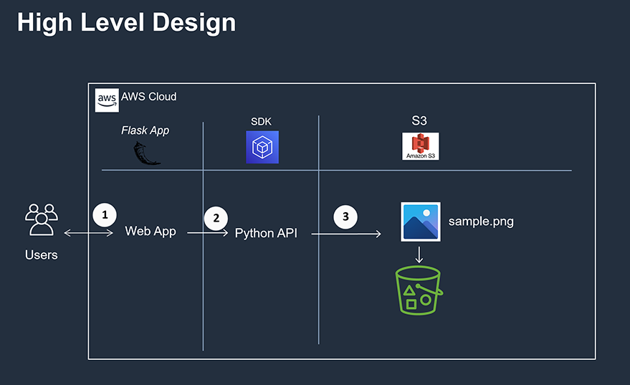Click the AWS logo icon
The height and width of the screenshot is (385, 630).
tap(107, 100)
